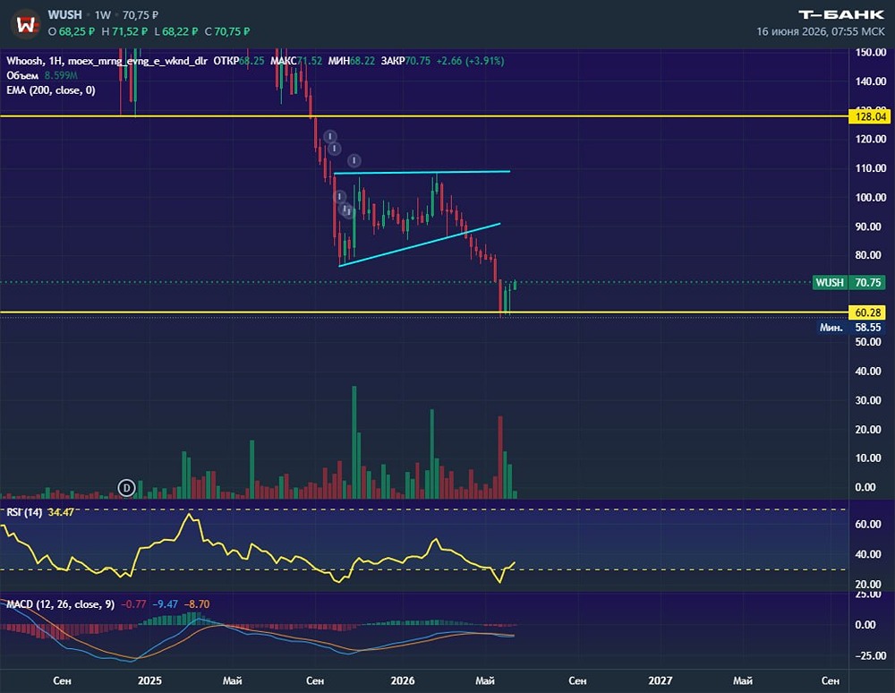Select the EMA (200, close, 0) legend

51,90
